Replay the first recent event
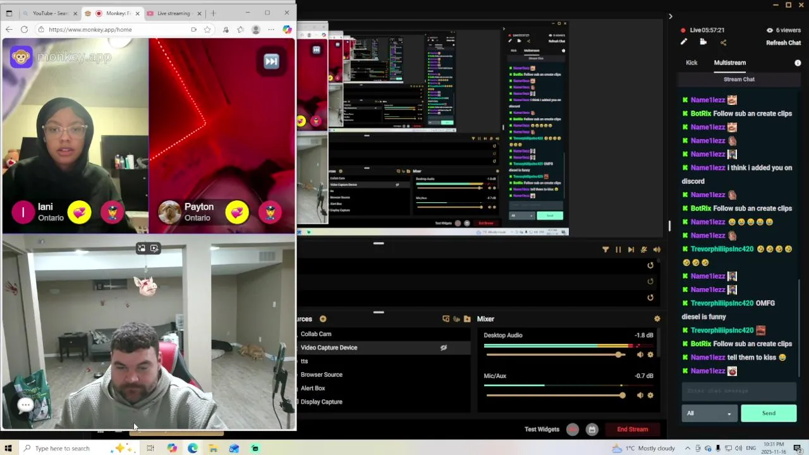809x455 pixels. [x=650, y=265]
